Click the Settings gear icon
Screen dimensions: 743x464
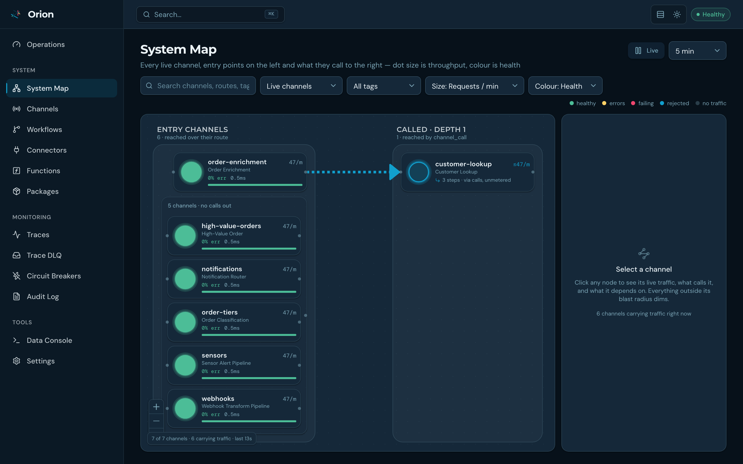click(x=17, y=361)
